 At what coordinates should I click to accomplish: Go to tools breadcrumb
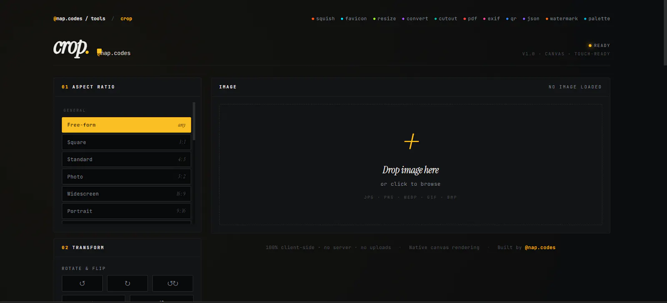point(98,19)
